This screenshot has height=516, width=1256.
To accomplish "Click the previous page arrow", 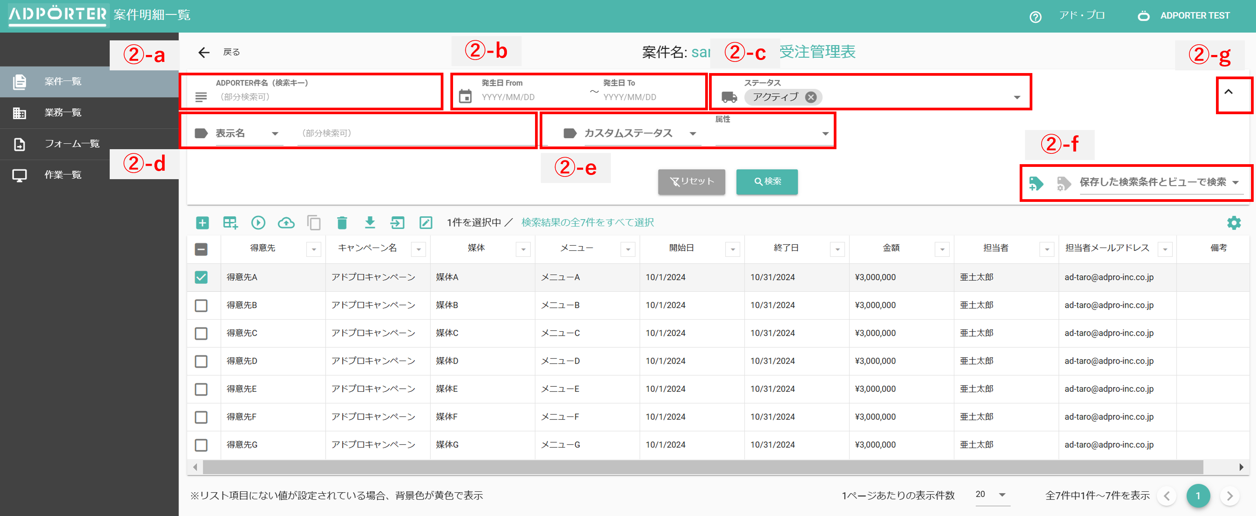I will tap(1166, 496).
